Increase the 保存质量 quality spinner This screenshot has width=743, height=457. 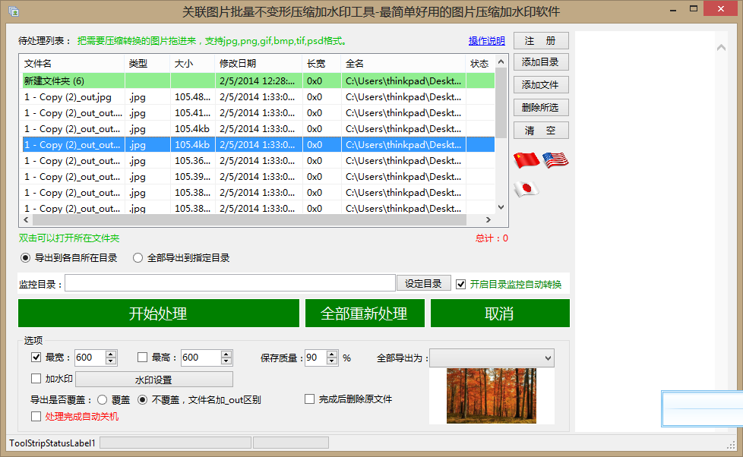tap(332, 354)
